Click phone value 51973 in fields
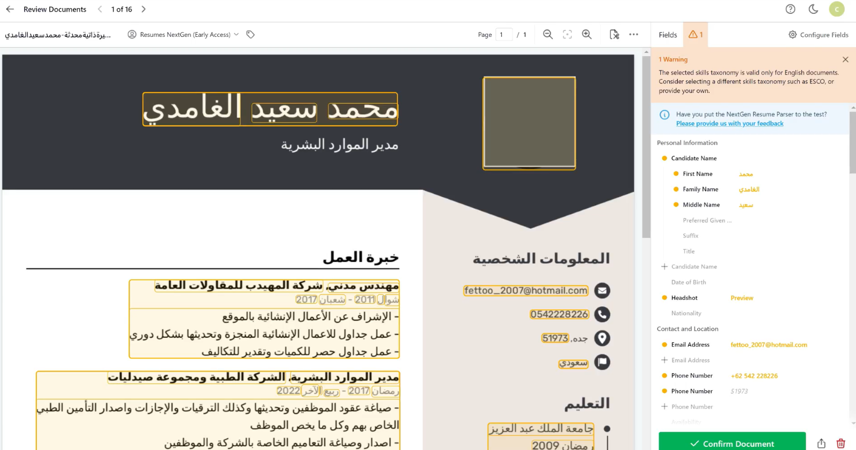This screenshot has width=856, height=450. tap(739, 391)
